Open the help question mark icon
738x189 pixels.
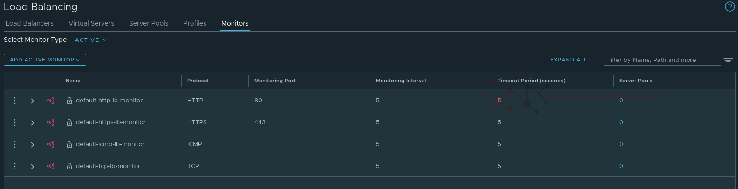click(x=730, y=7)
